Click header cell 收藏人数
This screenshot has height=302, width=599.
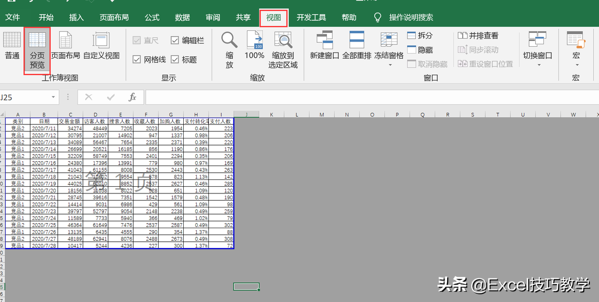[146, 121]
